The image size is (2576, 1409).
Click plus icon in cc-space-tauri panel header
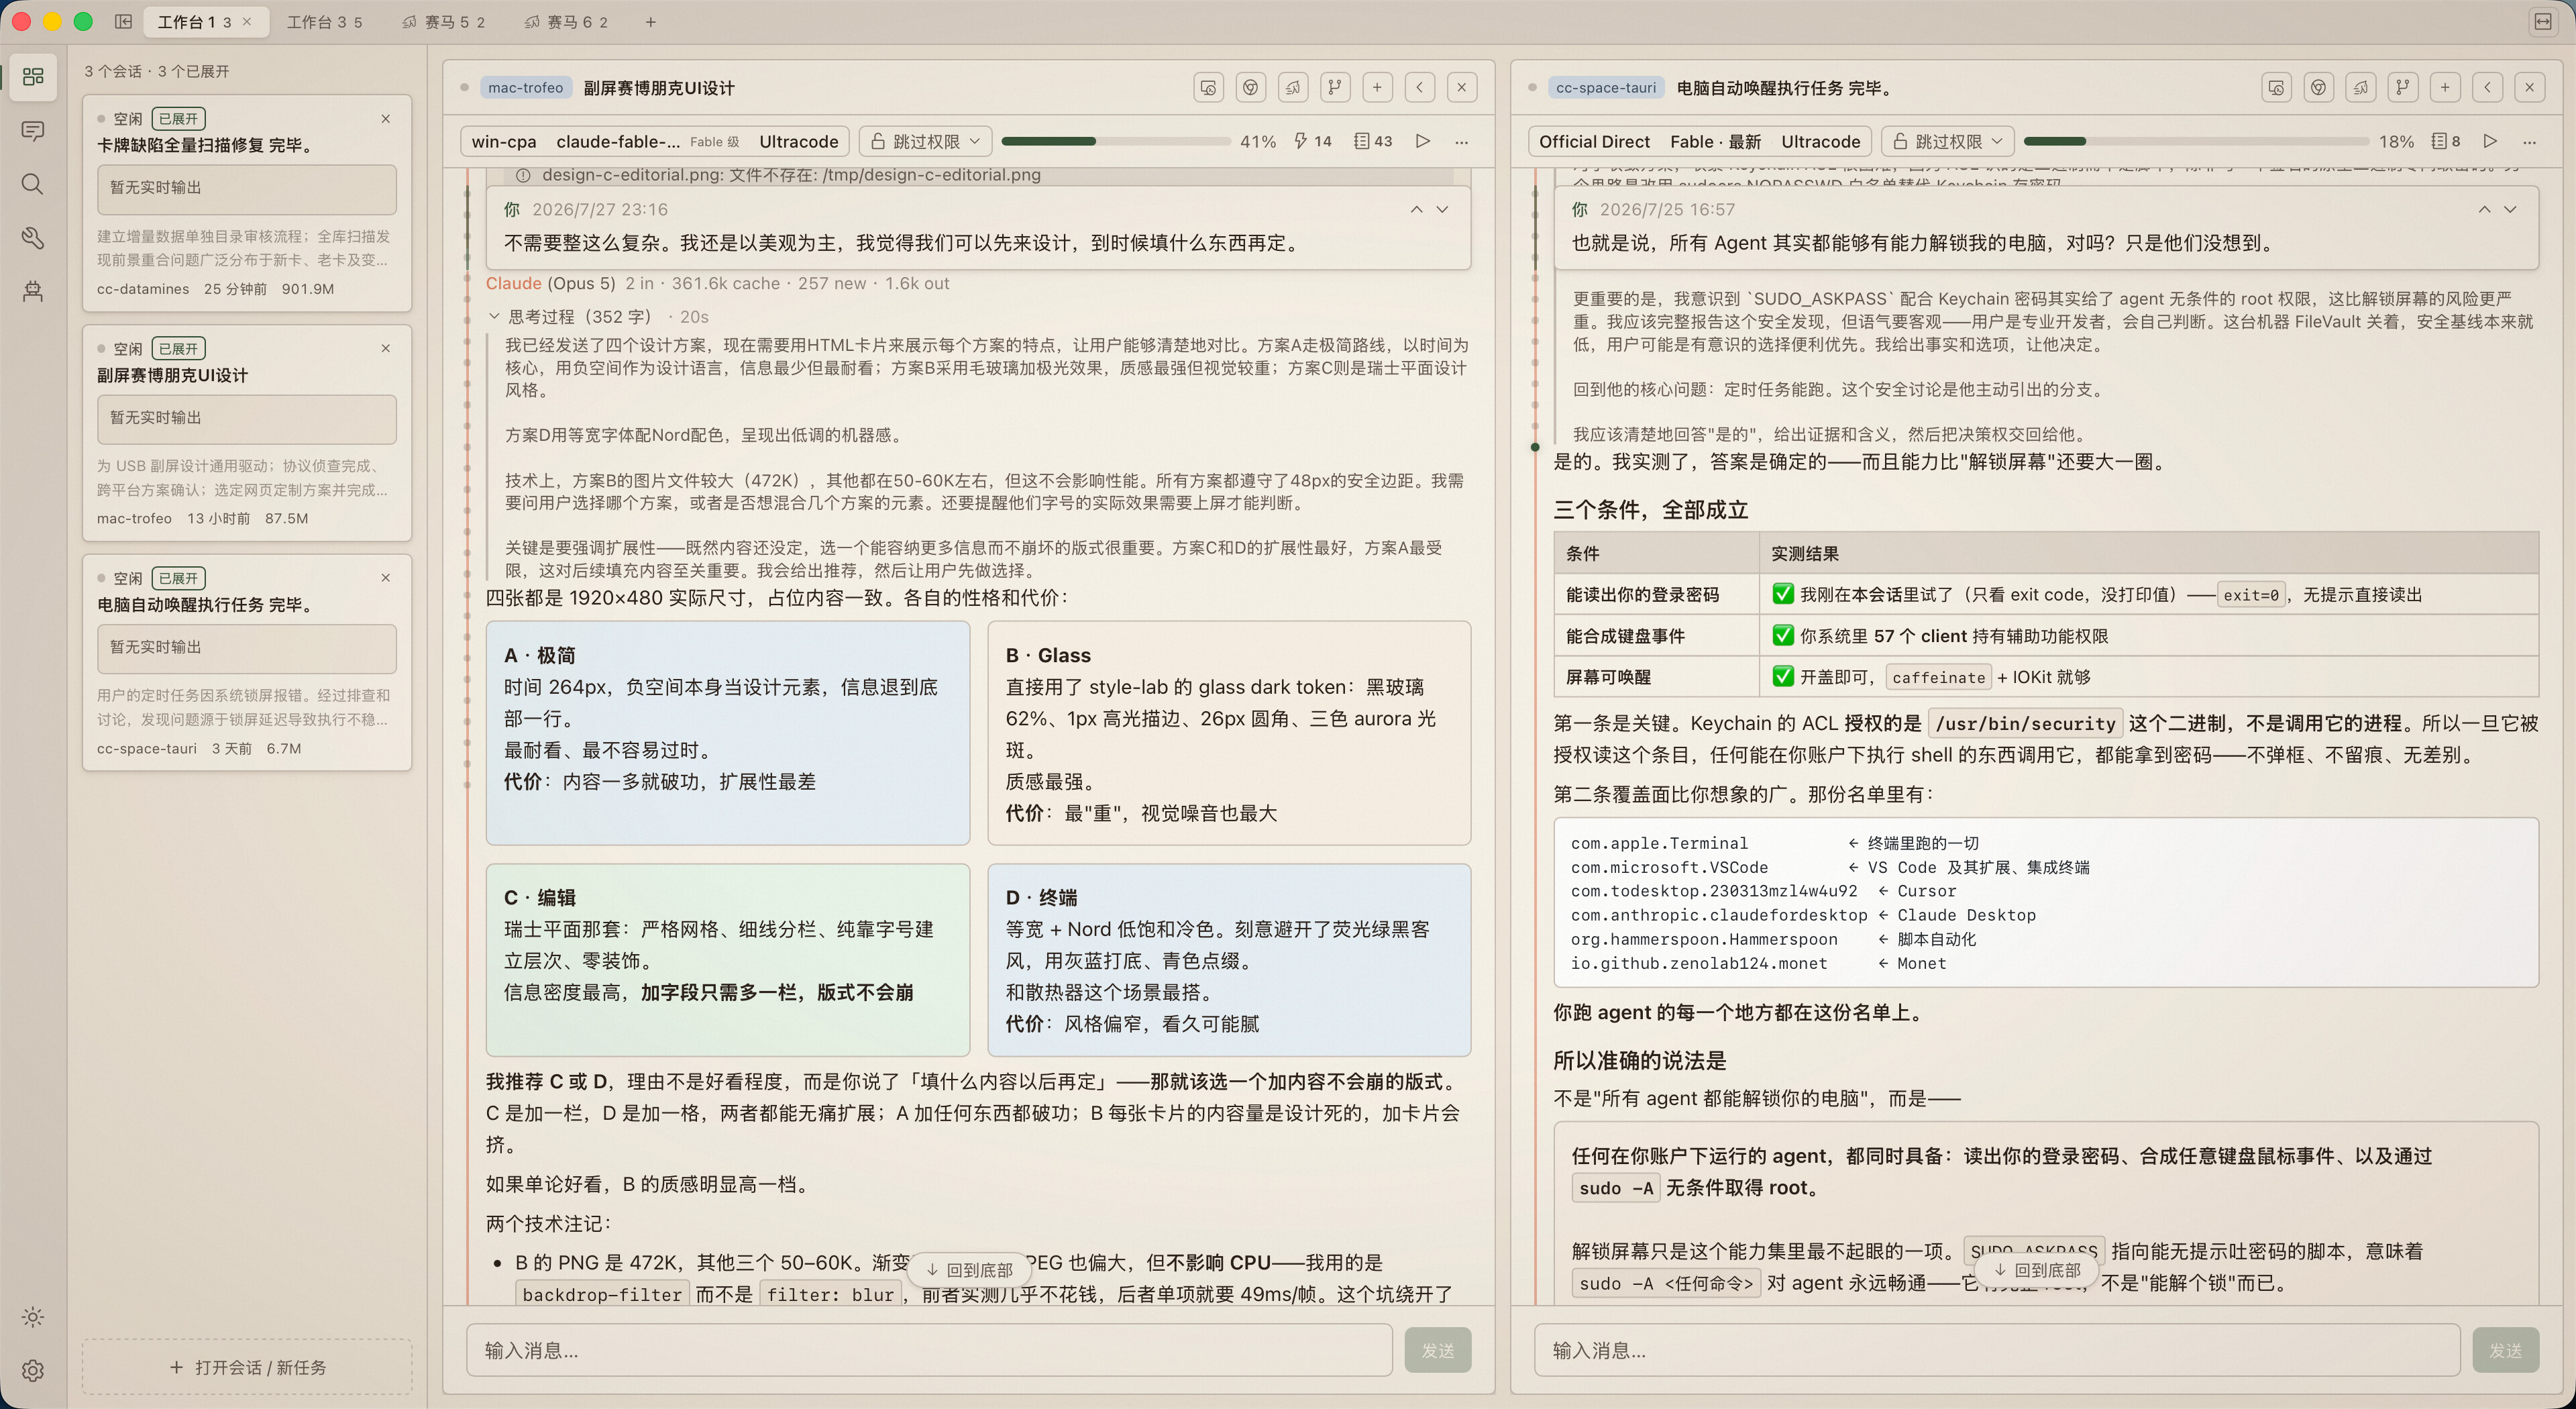[2445, 88]
